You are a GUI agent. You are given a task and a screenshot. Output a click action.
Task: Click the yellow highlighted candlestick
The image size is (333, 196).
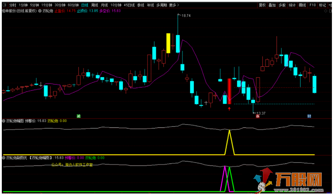click(x=168, y=43)
